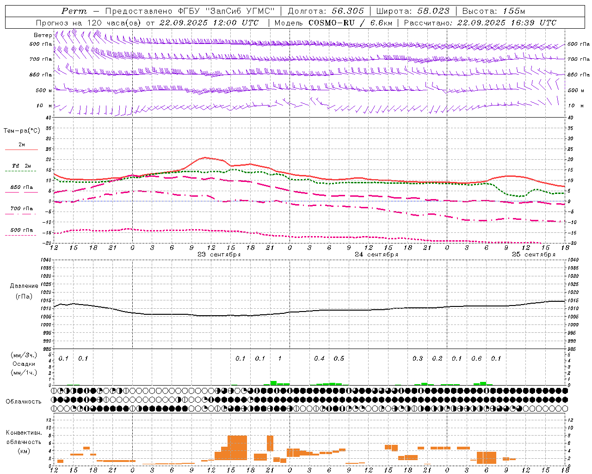Click the "10 м" wind level label on left
Viewport: 592px width, 474px height.
[44, 106]
